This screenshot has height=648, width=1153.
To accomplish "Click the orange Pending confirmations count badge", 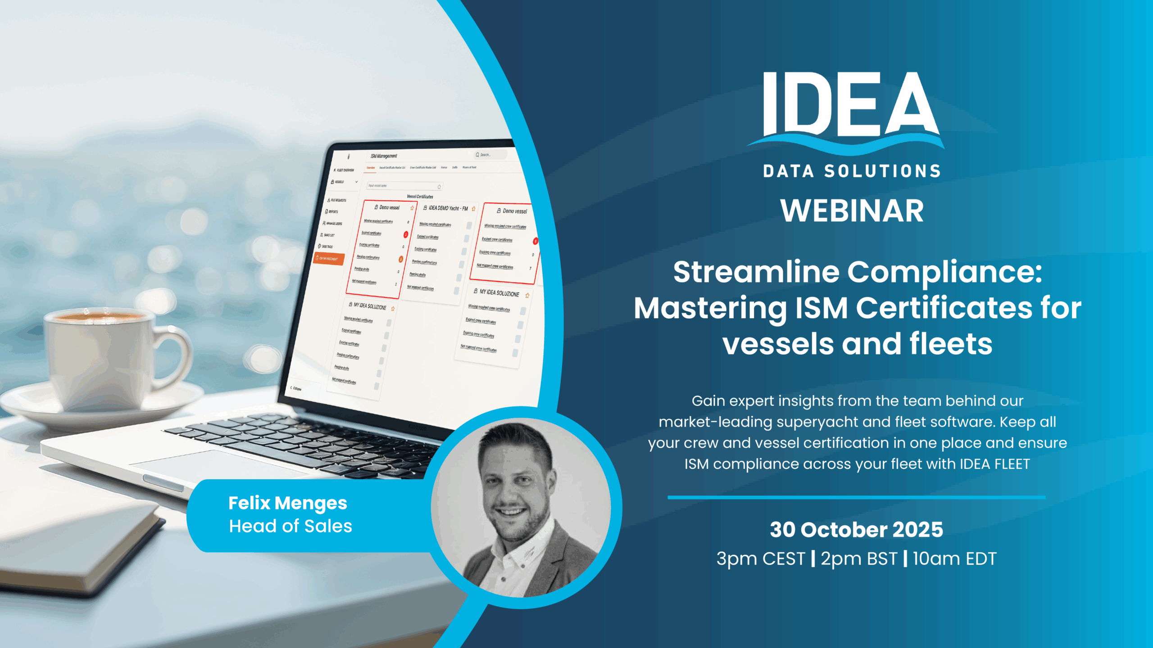I will click(400, 259).
